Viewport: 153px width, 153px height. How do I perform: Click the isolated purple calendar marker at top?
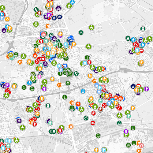coord(58,8)
